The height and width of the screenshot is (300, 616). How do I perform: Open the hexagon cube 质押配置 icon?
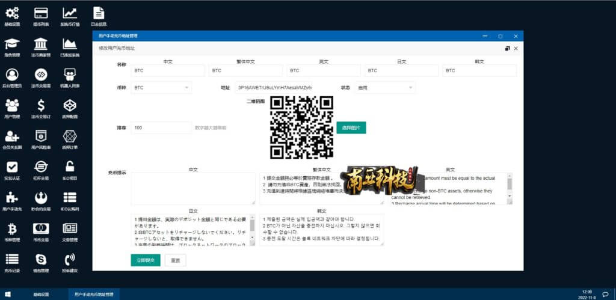(x=70, y=105)
